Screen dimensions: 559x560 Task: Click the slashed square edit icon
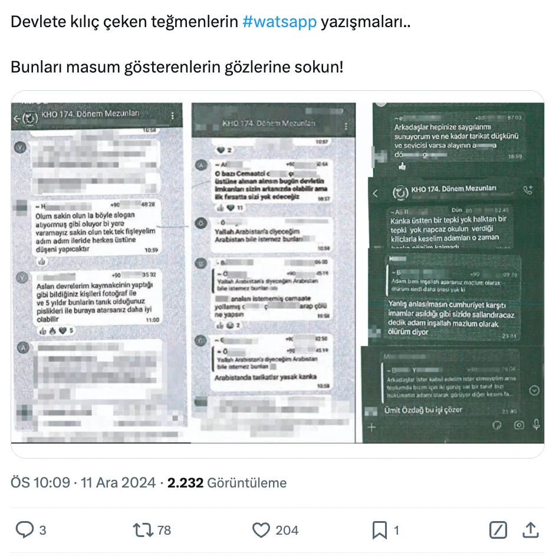(x=498, y=530)
